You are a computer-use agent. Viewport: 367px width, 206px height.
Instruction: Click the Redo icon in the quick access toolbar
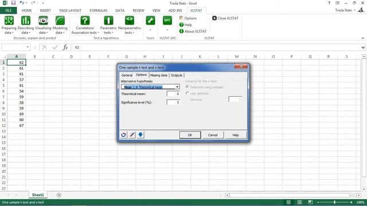coord(33,3)
